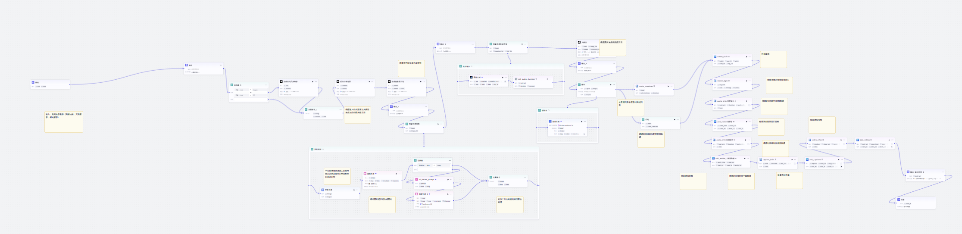Open the three-dot menu on add_videos node
This screenshot has width=962, height=234.
pyautogui.click(x=892, y=140)
